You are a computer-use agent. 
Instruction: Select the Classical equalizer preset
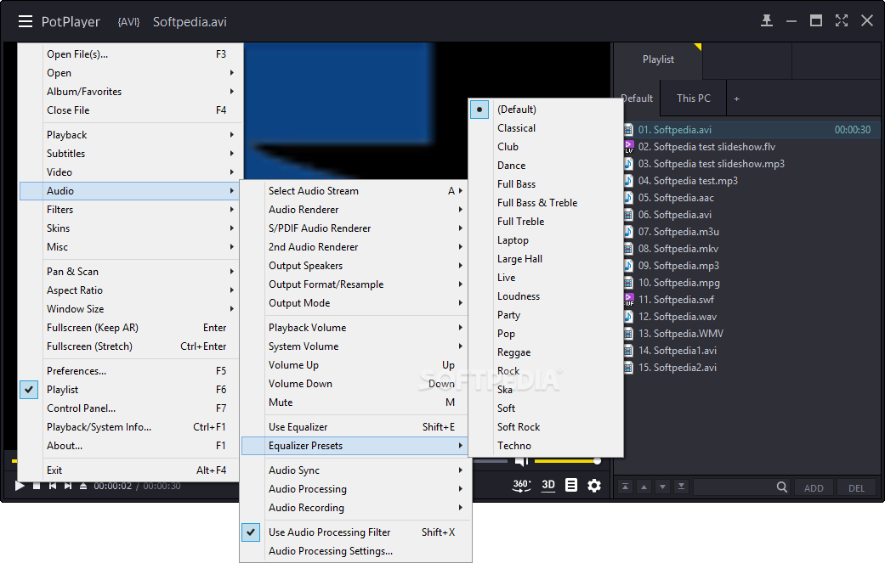[x=547, y=128]
